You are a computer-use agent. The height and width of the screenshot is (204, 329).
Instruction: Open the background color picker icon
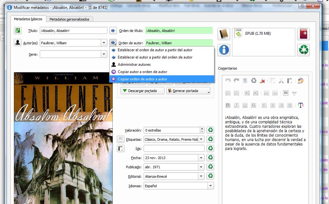[x=301, y=80]
